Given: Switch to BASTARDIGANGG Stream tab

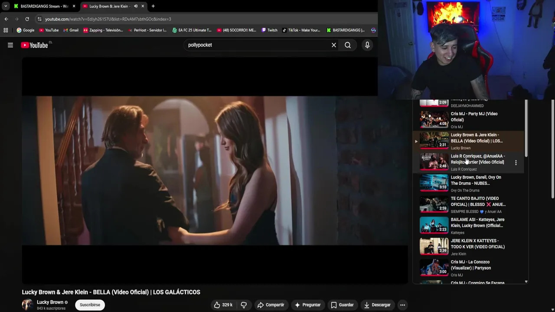Looking at the screenshot, I should 44,6.
